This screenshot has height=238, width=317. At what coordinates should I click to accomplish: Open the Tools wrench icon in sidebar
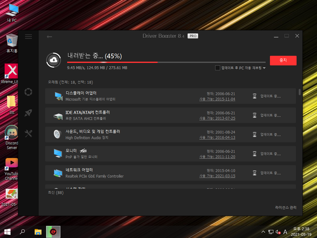point(28,134)
